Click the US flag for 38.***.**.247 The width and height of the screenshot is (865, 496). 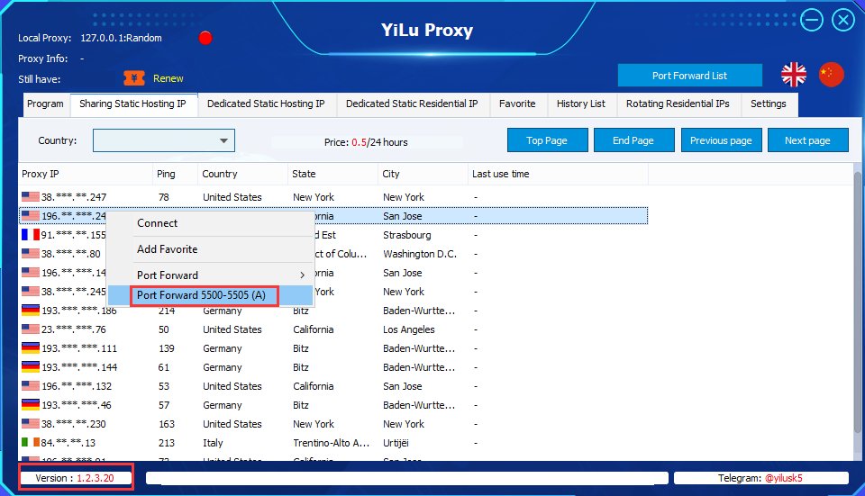pos(31,197)
